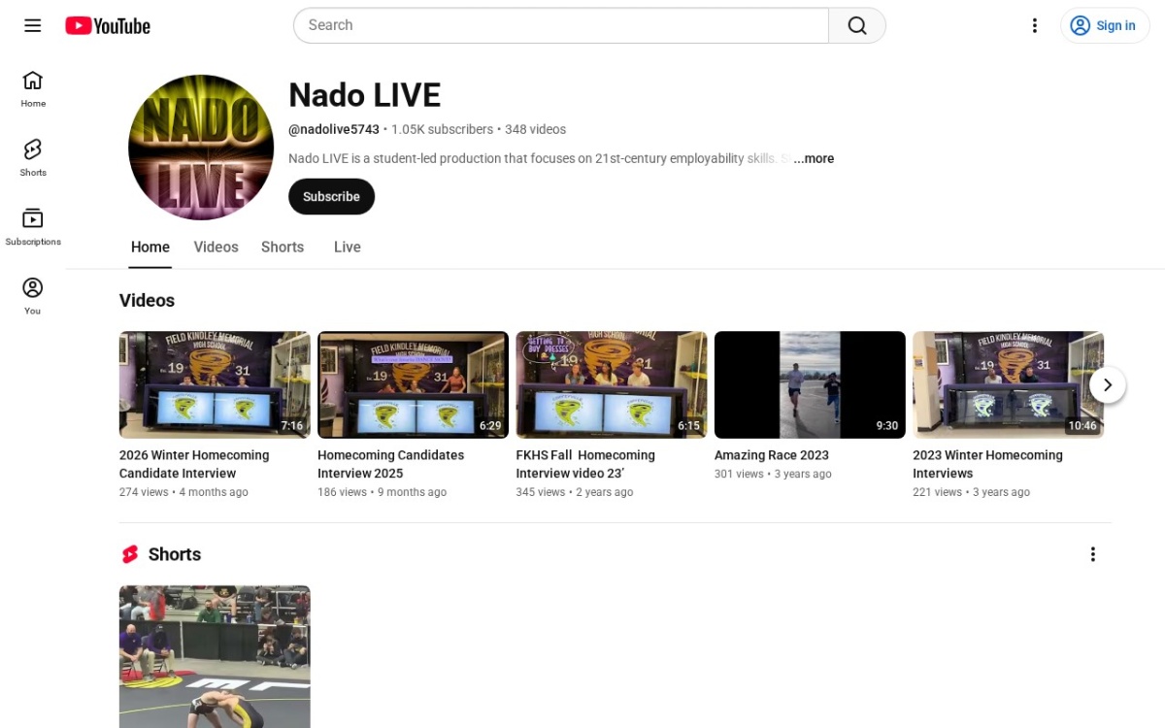Switch to the Live tab

[x=348, y=247]
